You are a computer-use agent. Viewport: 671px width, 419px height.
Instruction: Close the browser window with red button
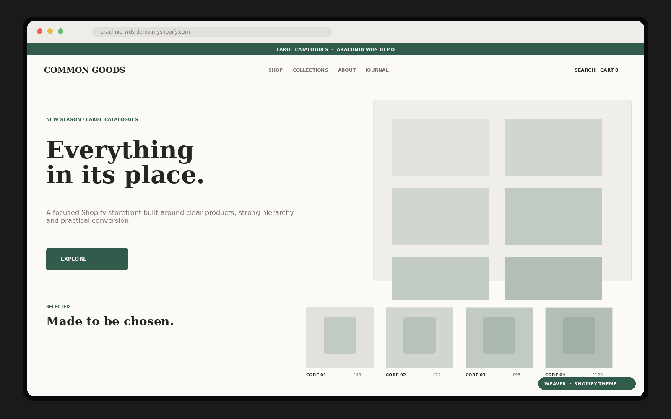coord(40,31)
